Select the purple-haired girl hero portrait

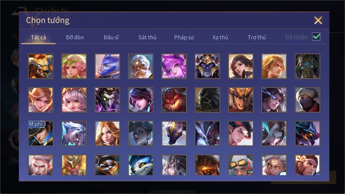174,66
